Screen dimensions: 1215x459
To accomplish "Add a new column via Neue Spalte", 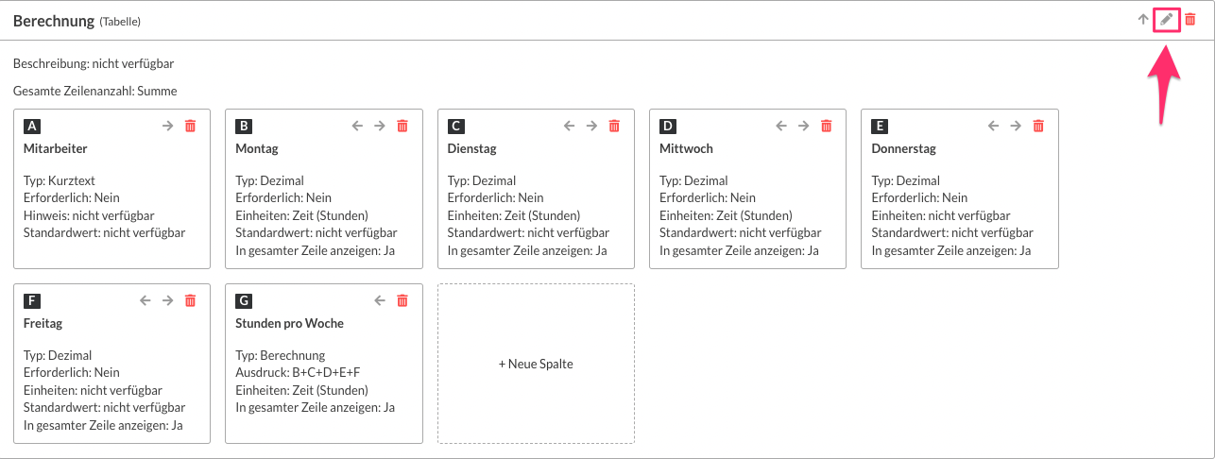I will [536, 364].
